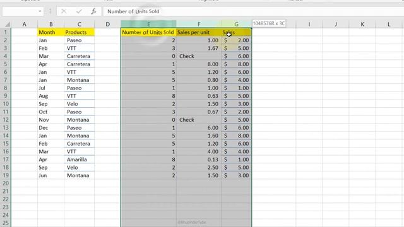Screen dimensions: 404x227
Task: Click the Aug month cell
Action: click(50, 96)
